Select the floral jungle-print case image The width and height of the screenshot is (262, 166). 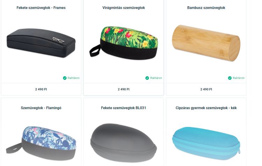(124, 43)
